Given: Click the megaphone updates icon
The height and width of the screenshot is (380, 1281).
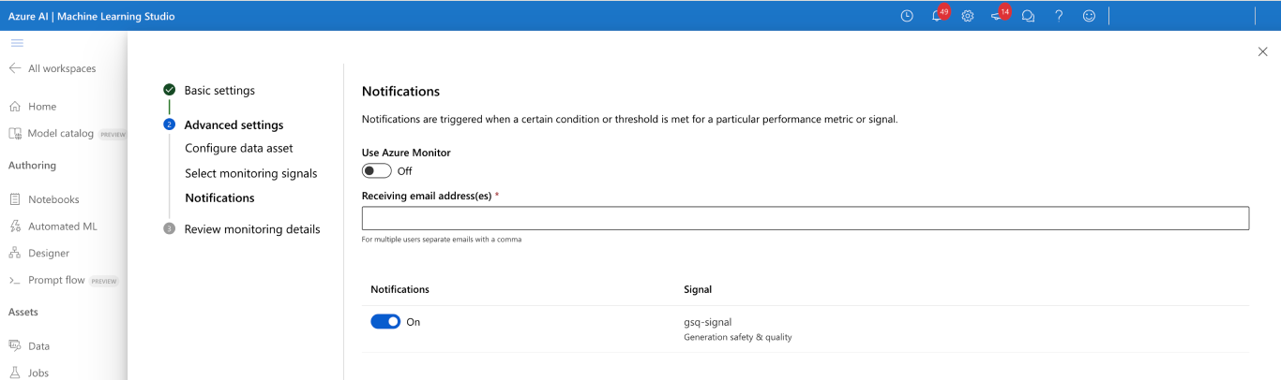Looking at the screenshot, I should point(997,16).
